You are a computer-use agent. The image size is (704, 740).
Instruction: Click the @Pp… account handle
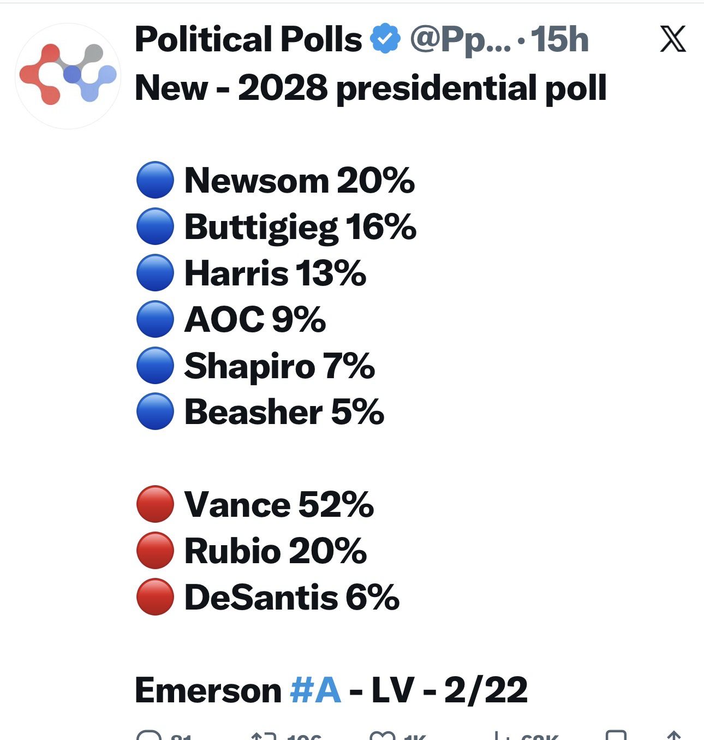460,39
